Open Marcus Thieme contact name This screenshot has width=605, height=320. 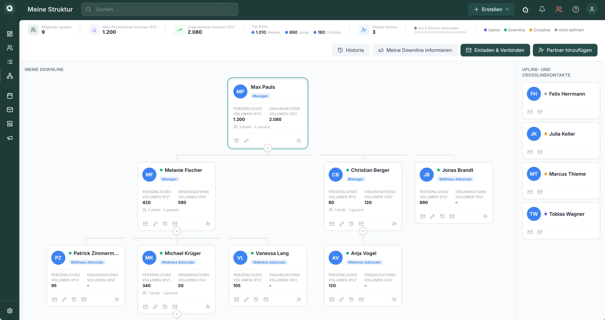point(567,174)
